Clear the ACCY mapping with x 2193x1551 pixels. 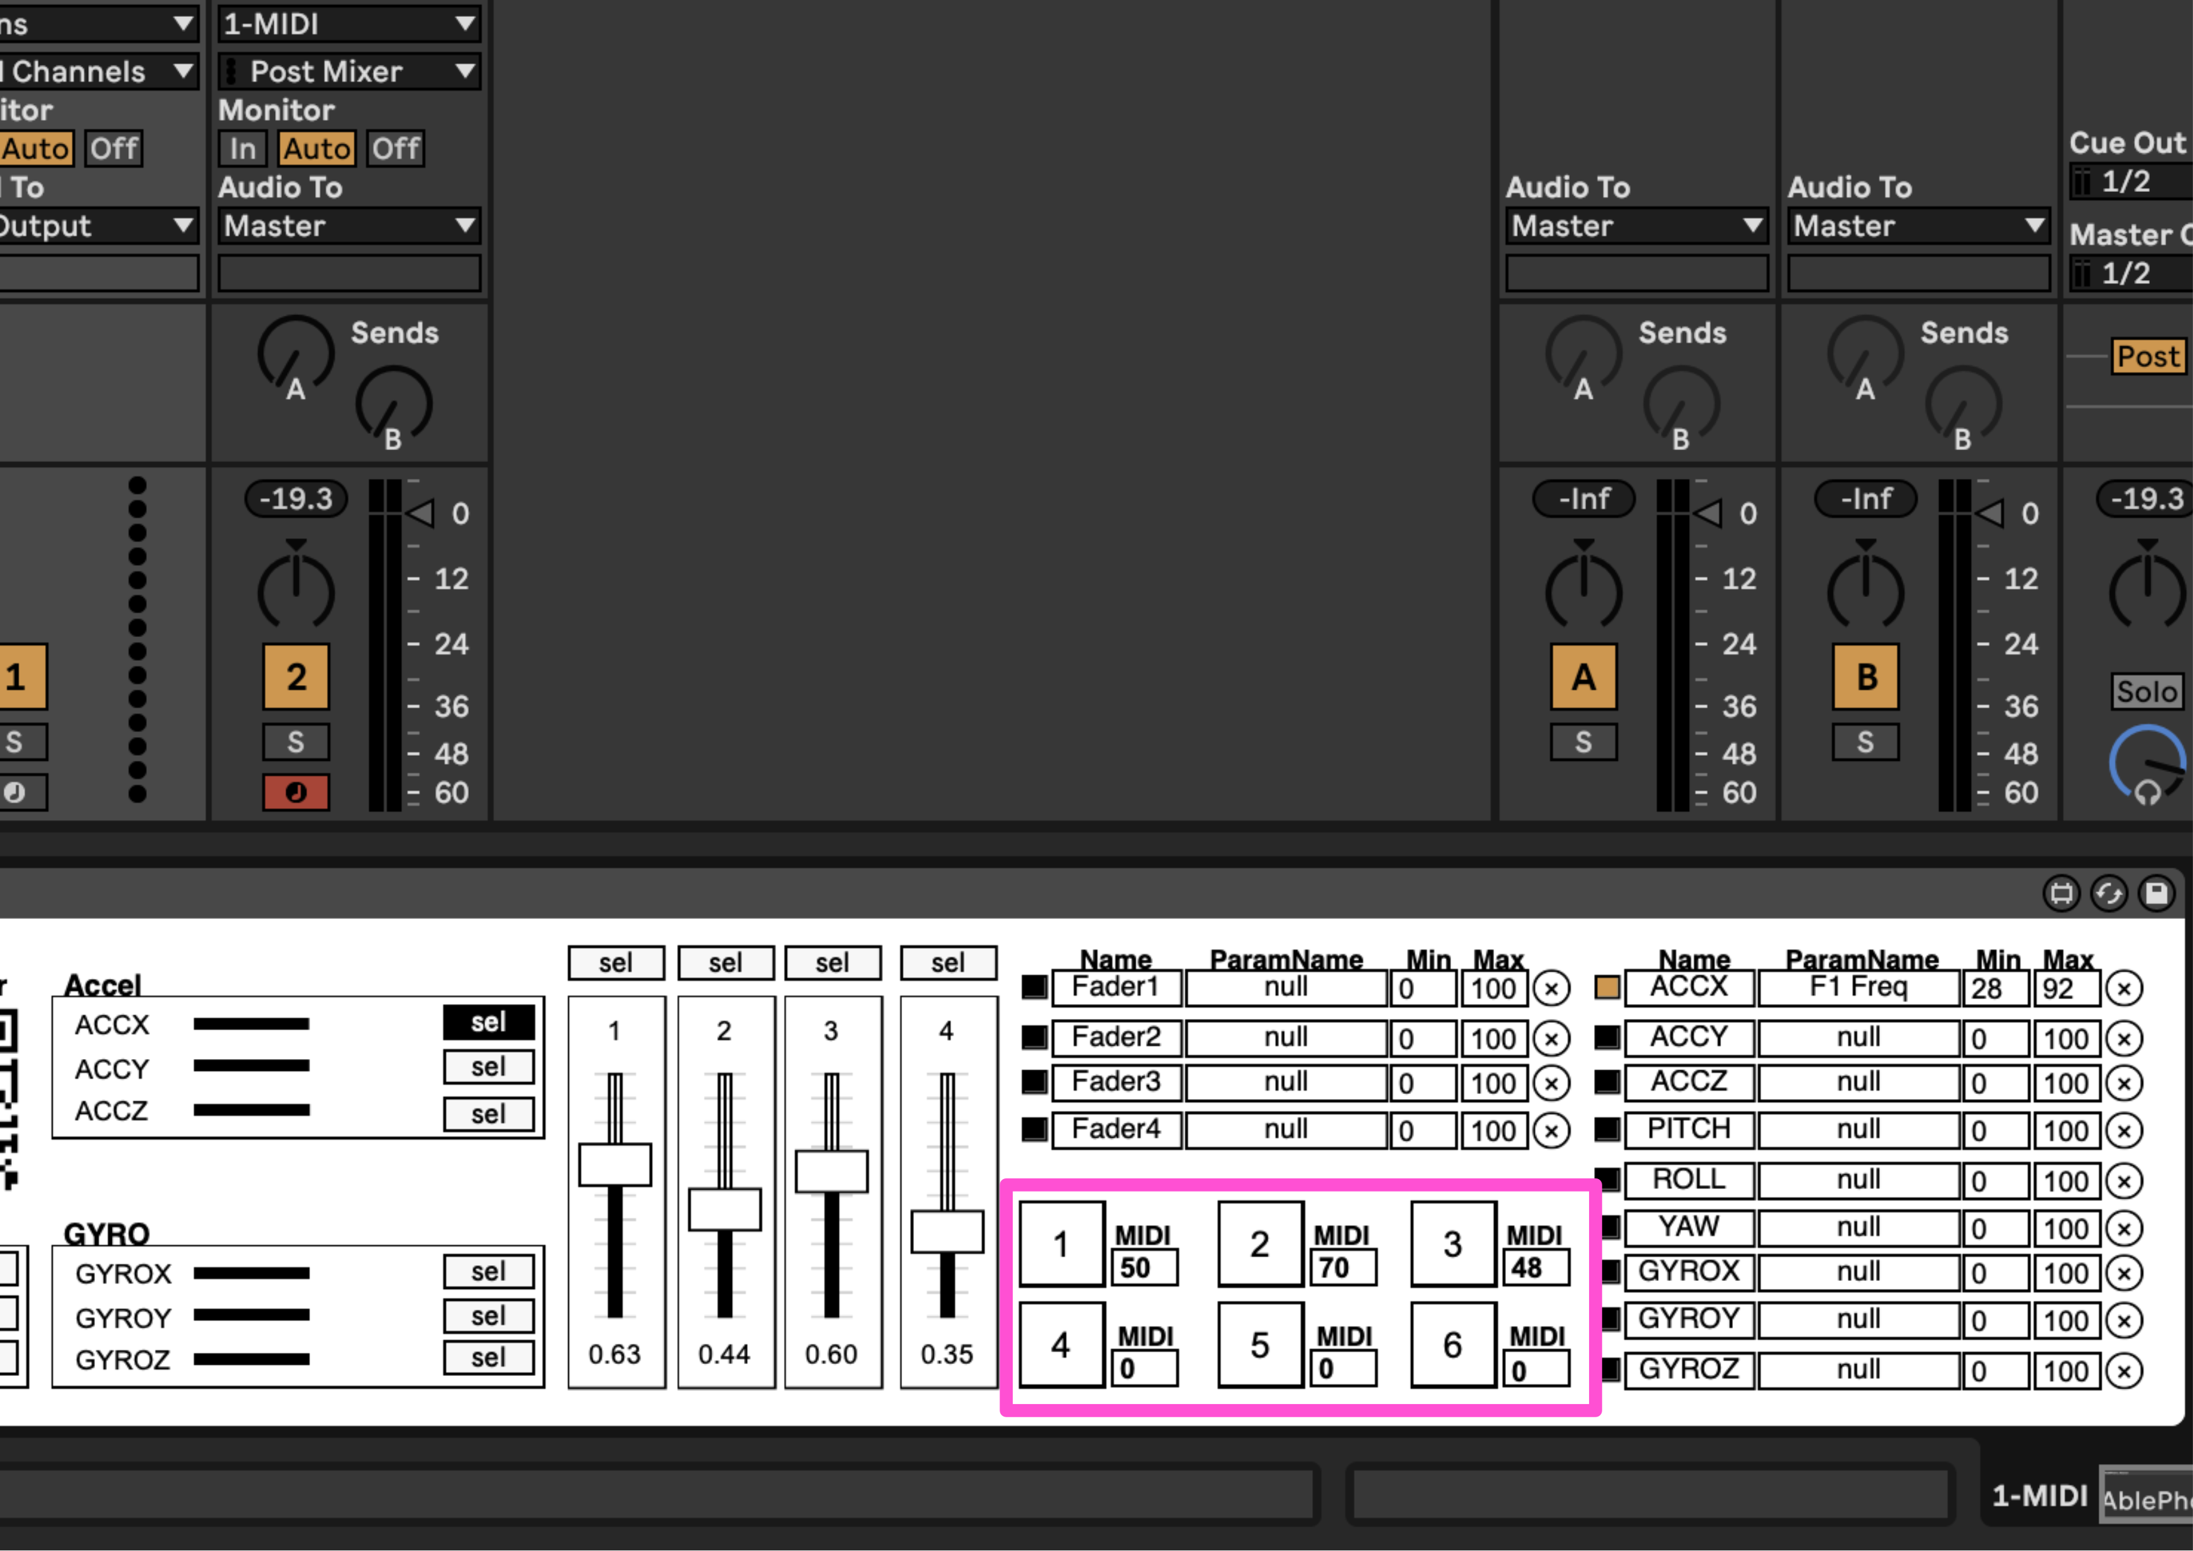point(2124,1038)
